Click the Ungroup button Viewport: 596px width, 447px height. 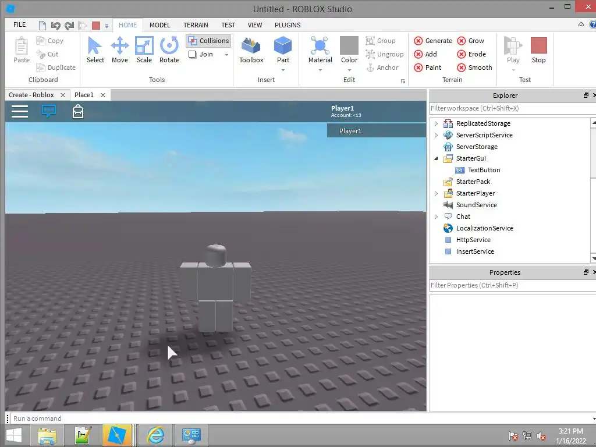point(385,54)
